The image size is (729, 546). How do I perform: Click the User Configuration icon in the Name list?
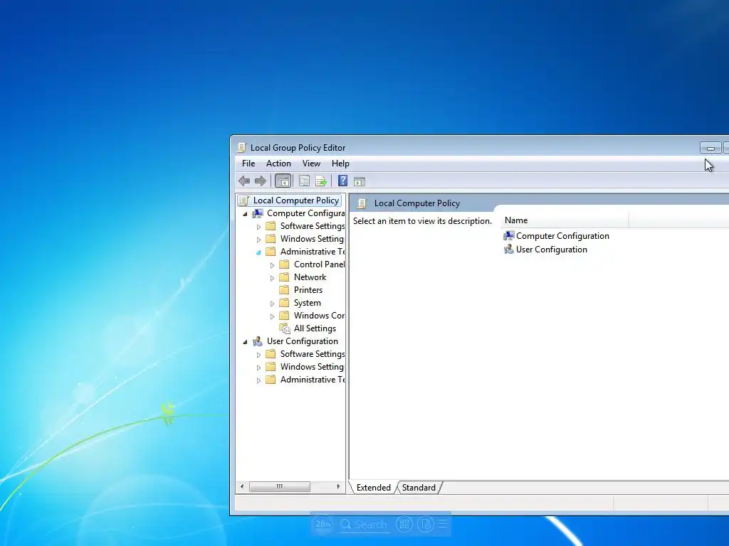coord(508,250)
